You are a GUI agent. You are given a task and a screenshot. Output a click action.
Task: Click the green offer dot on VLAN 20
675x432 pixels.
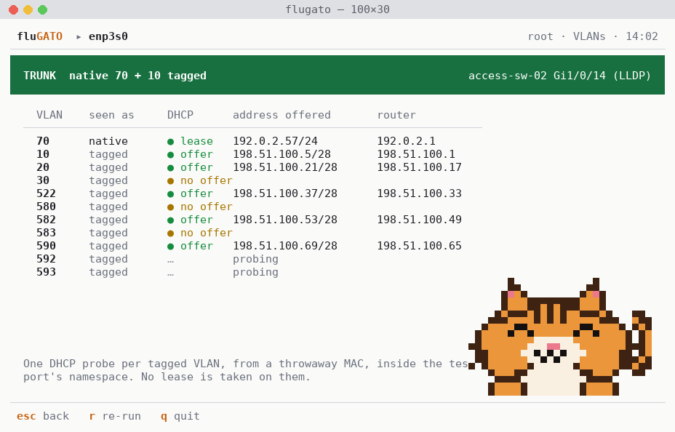170,168
